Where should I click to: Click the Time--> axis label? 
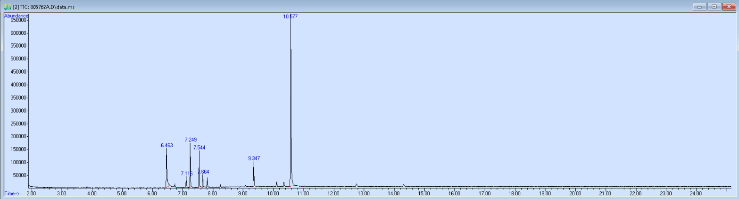tap(12, 193)
